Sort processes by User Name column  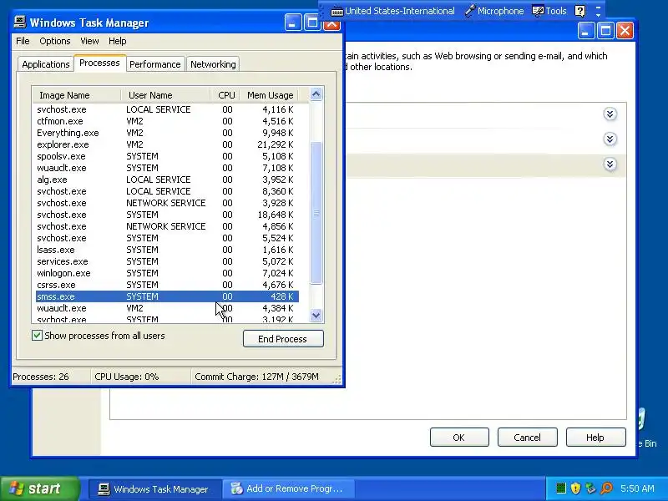[165, 95]
